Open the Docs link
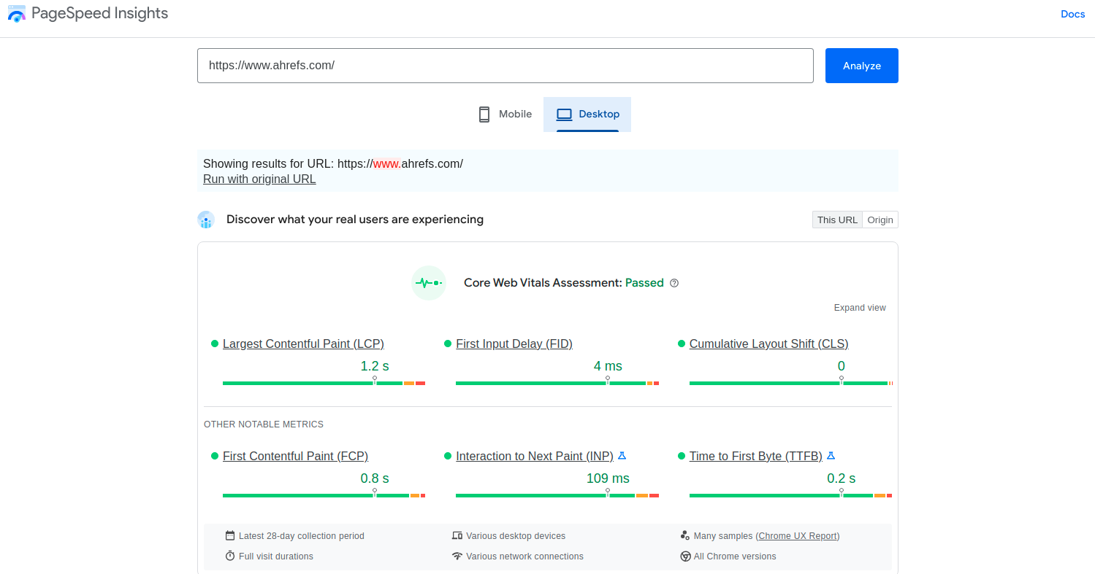Image resolution: width=1095 pixels, height=574 pixels. click(1072, 14)
